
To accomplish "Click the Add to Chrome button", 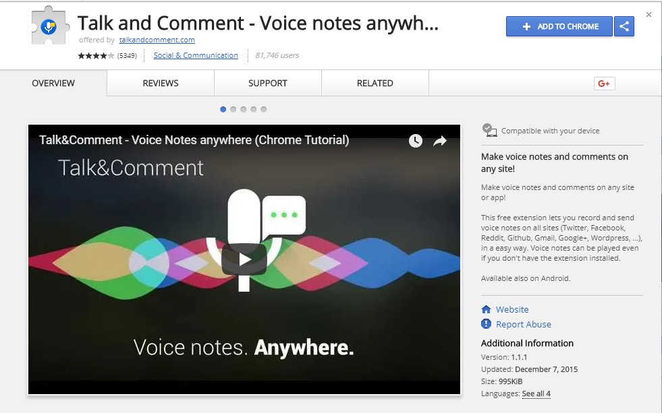I will 559,26.
